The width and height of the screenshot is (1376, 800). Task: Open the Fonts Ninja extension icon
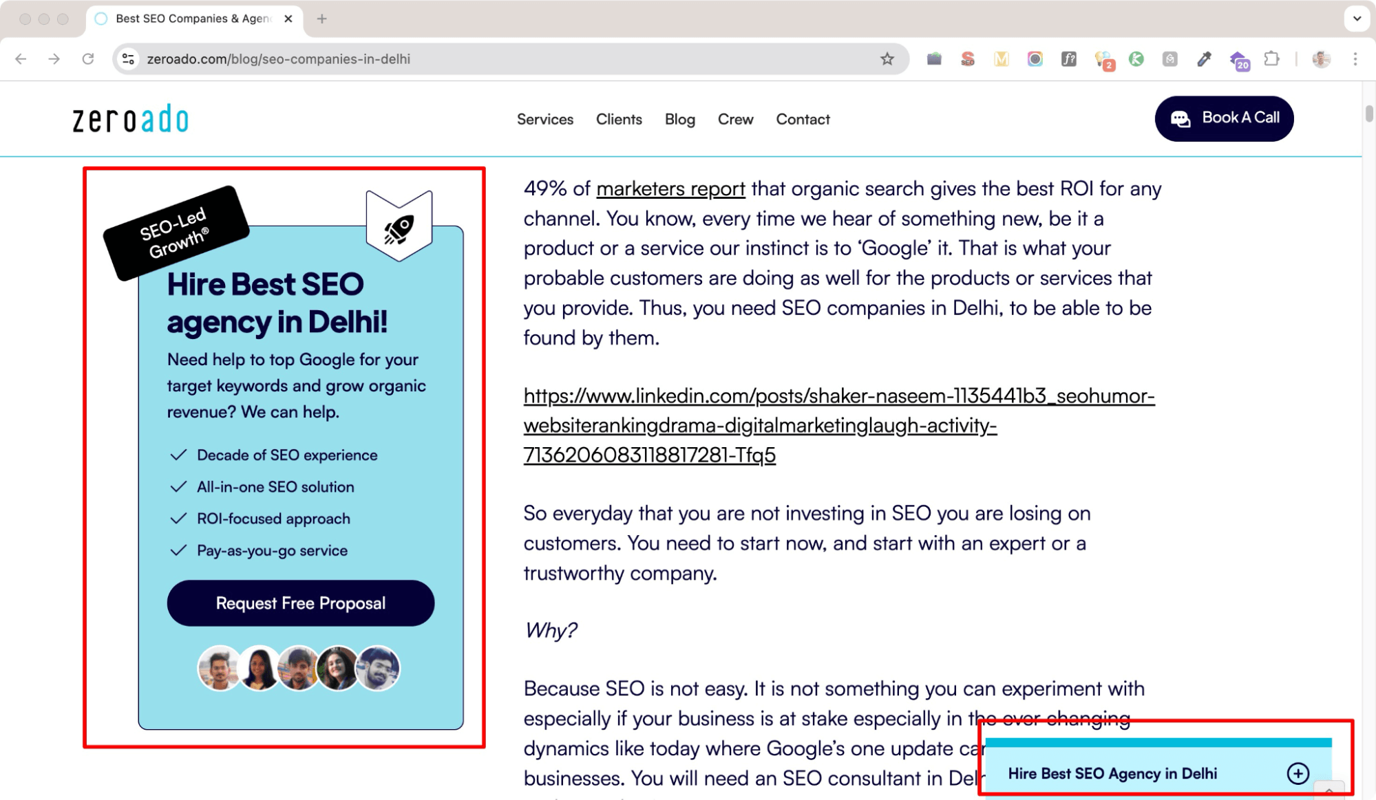tap(1069, 59)
